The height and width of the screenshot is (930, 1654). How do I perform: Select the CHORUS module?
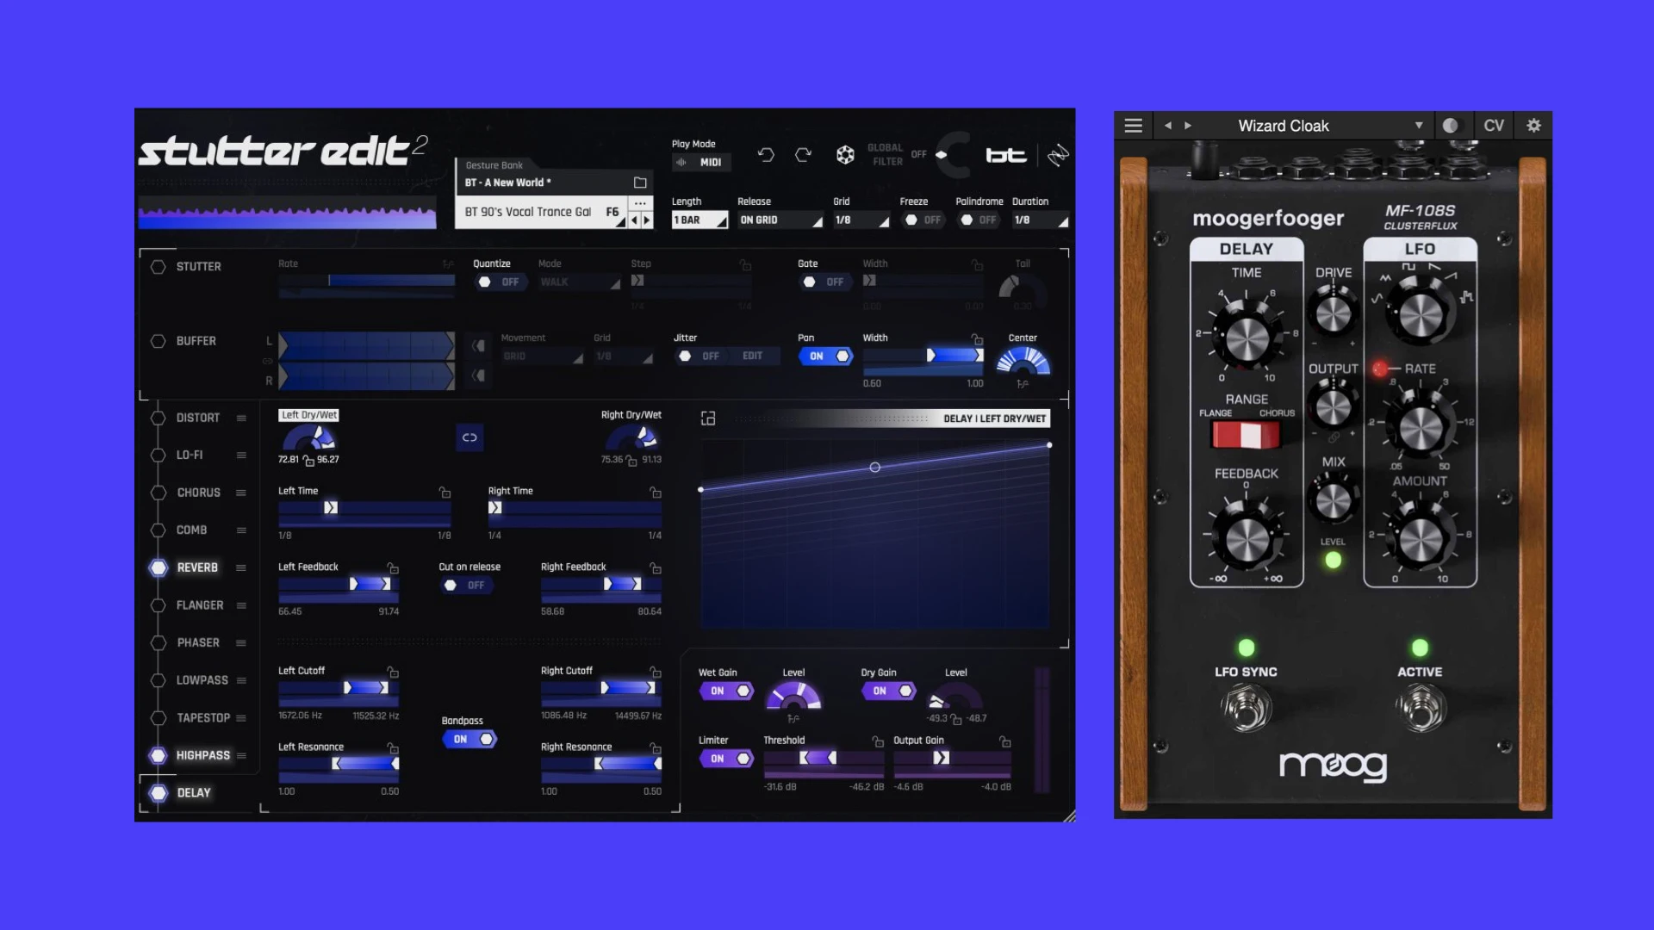point(198,493)
